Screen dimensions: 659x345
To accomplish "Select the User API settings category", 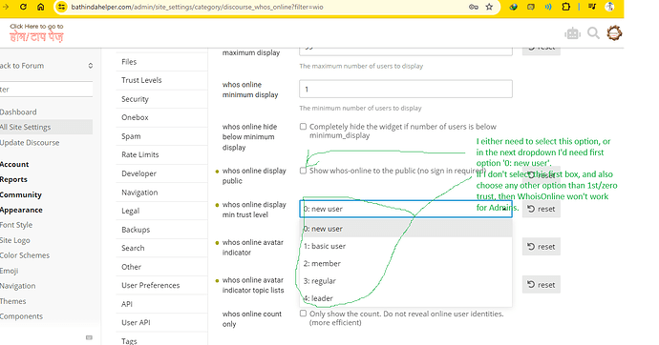I will [161, 323].
